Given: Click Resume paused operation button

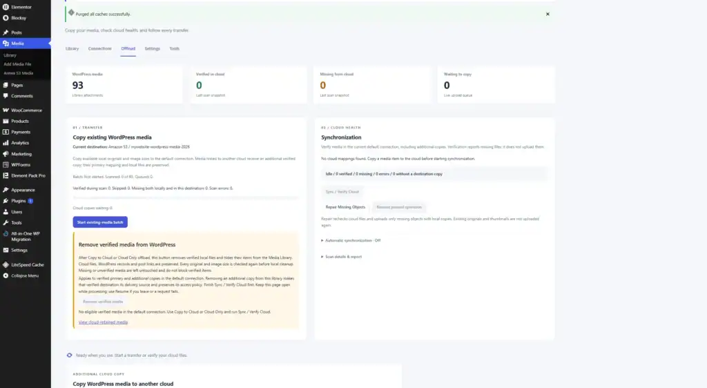Looking at the screenshot, I should (399, 207).
